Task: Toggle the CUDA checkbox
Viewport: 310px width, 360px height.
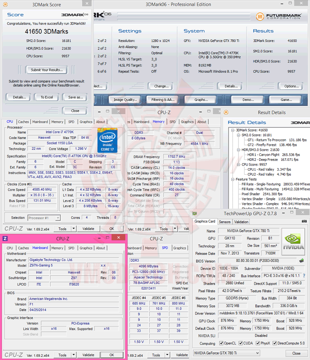Action: (241, 343)
